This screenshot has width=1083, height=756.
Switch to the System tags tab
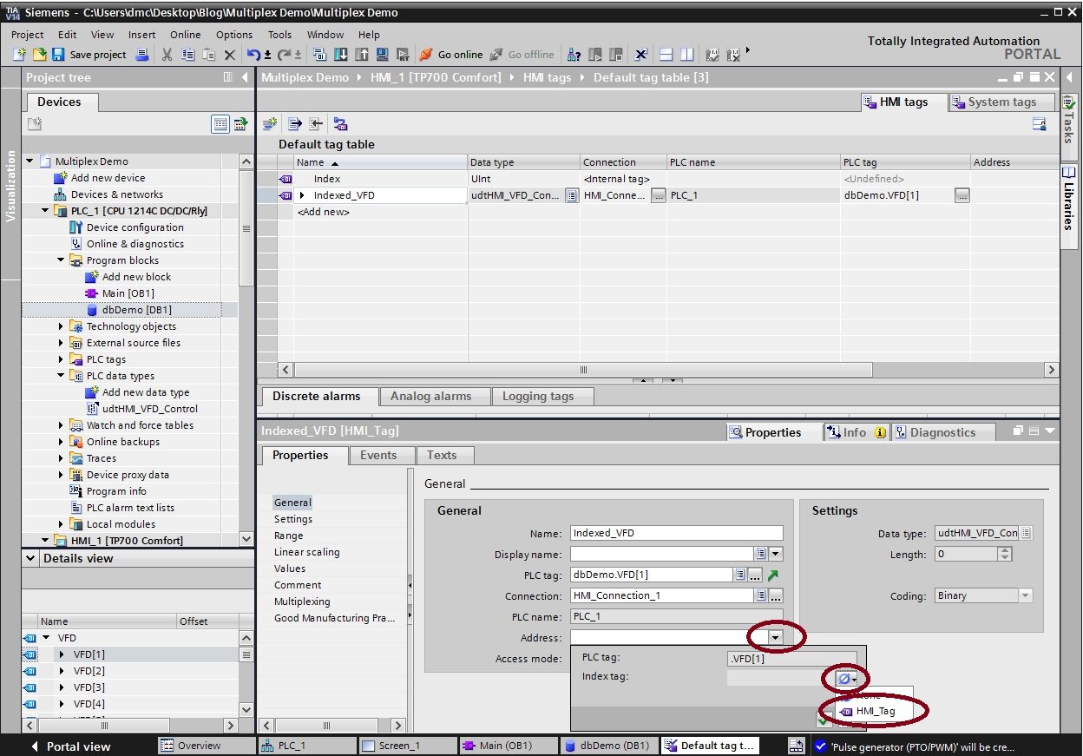(x=1001, y=102)
